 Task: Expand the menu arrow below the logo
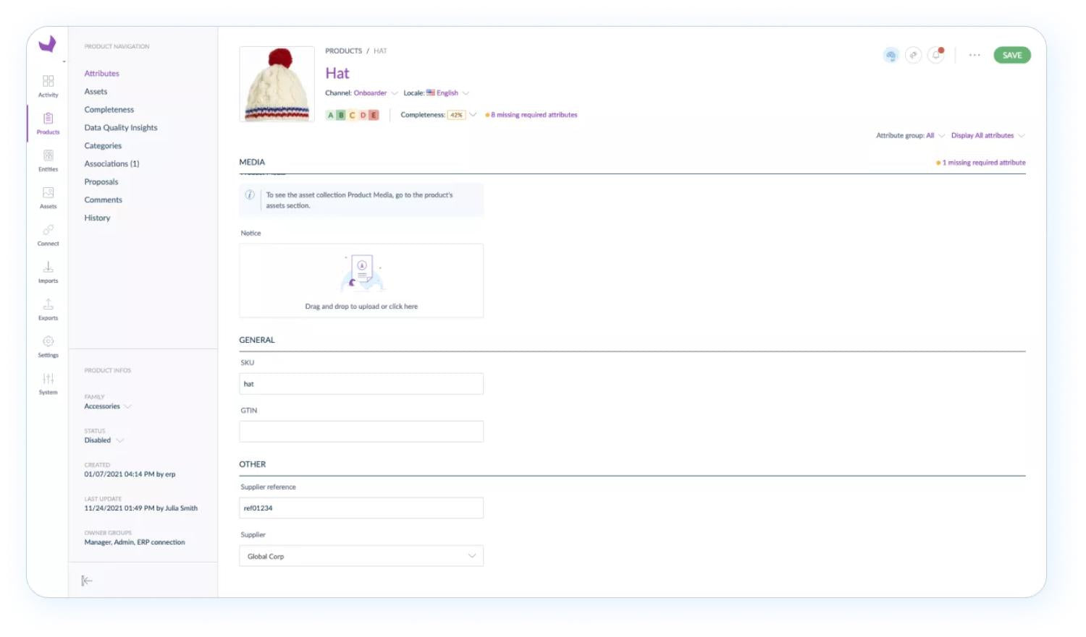tap(64, 62)
